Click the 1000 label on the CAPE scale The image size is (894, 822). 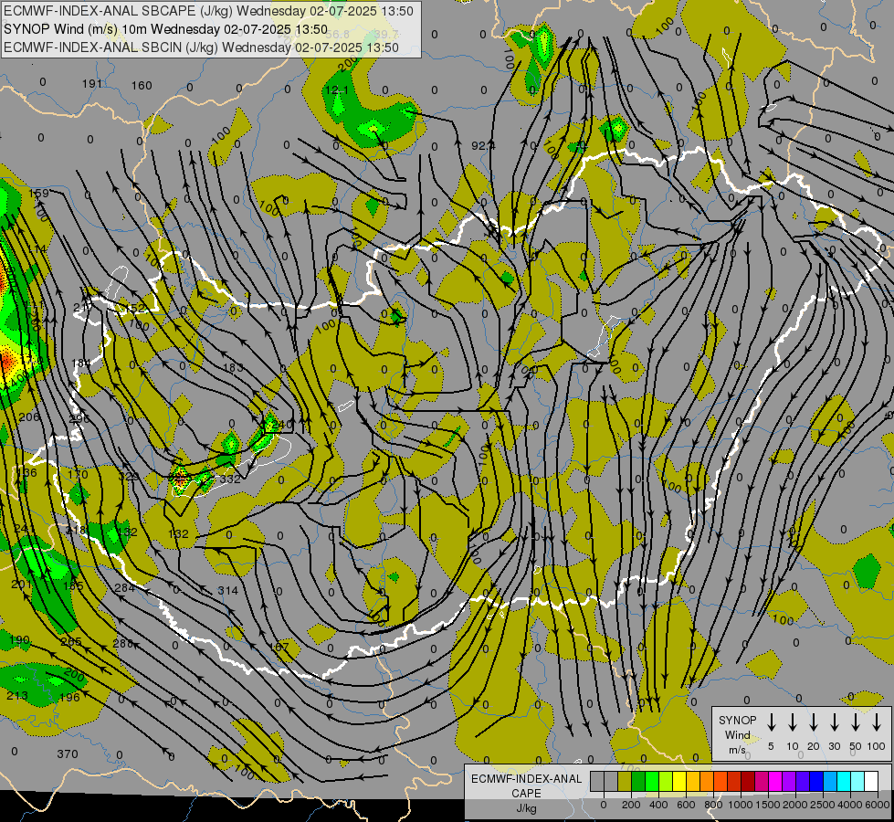[741, 805]
